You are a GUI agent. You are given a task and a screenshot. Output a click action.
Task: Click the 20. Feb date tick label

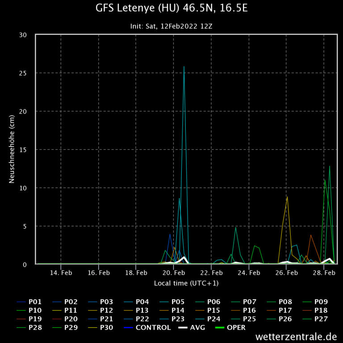pos(174,272)
